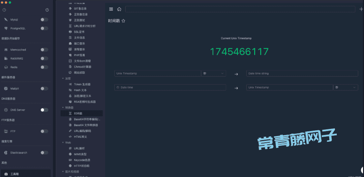Click the Mysql service icon
Image resolution: width=364 pixels, height=177 pixels.
click(x=6, y=20)
